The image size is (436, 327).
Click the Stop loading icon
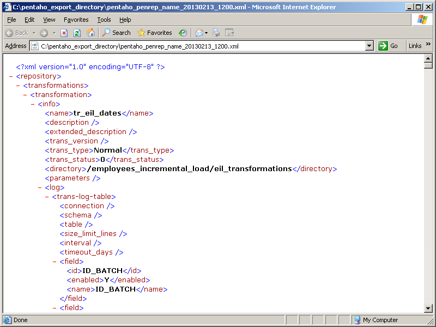pyautogui.click(x=64, y=33)
